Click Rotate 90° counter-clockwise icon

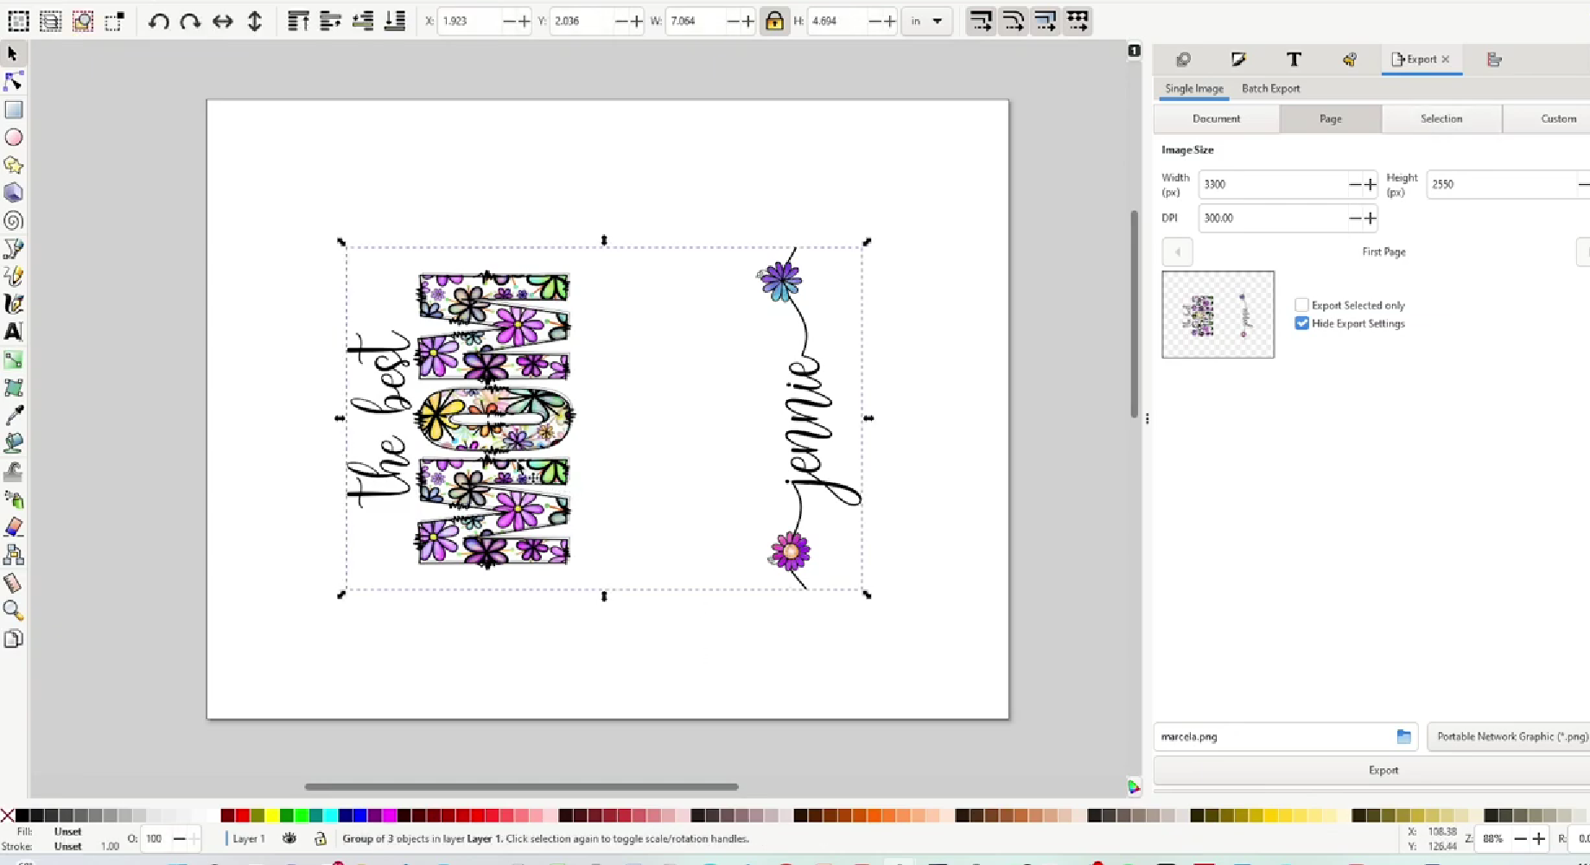(158, 21)
